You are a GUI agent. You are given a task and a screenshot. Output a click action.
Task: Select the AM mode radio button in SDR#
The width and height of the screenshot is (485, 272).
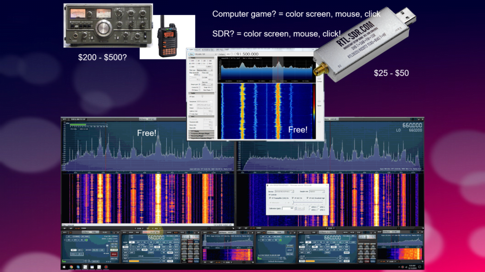196,61
